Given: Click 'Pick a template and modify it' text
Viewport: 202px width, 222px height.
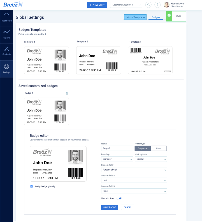Looking at the screenshot, I should point(32,34).
